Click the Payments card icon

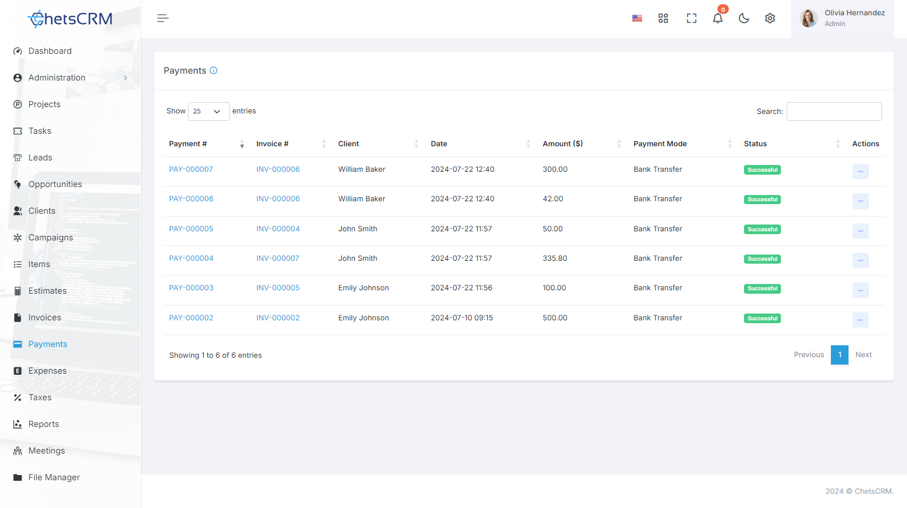click(x=18, y=344)
